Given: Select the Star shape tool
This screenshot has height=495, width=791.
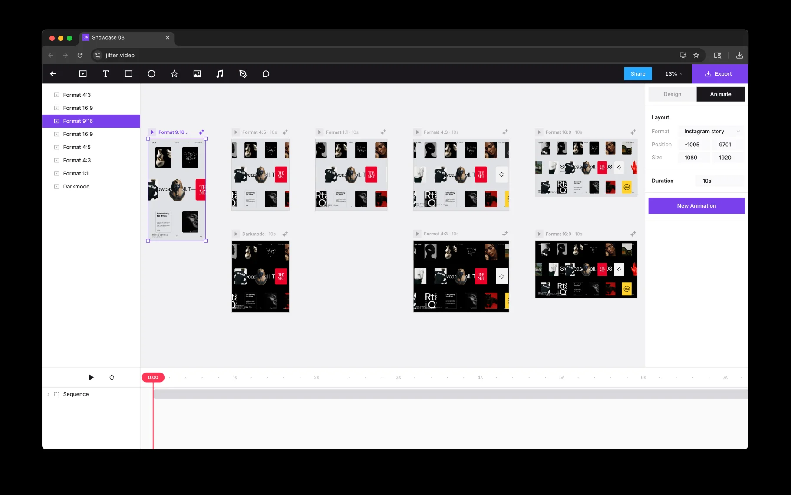Looking at the screenshot, I should 174,74.
